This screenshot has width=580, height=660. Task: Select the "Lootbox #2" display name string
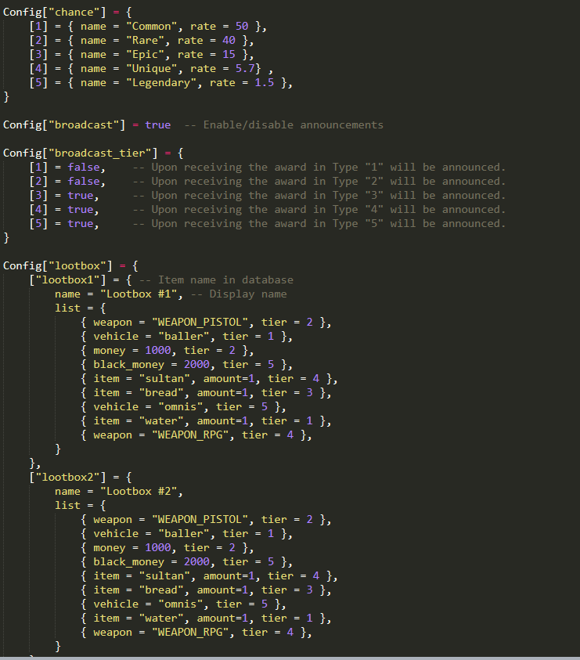click(x=139, y=492)
